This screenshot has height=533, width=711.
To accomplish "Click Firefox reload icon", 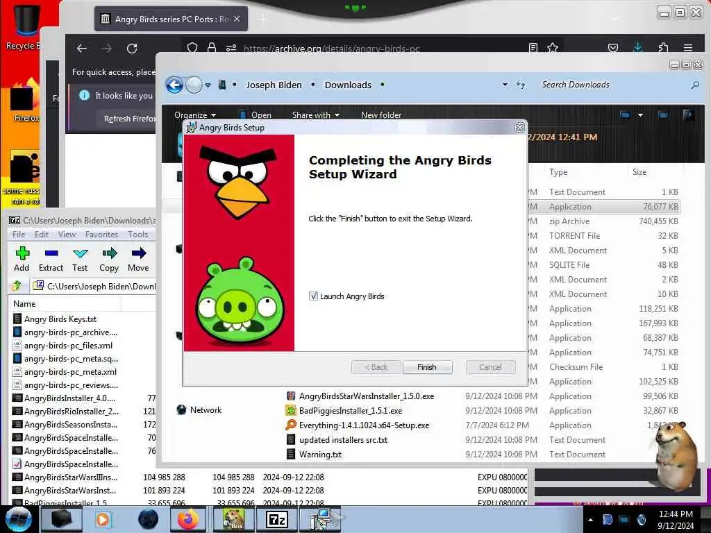I will (132, 48).
